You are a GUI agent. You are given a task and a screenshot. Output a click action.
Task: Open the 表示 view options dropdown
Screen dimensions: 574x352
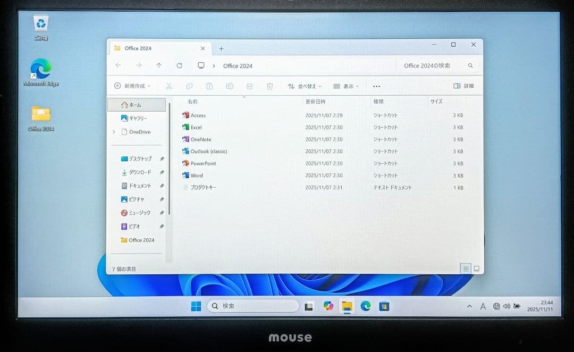click(345, 86)
